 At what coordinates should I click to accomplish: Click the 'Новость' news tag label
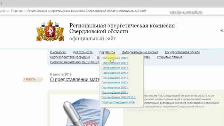tap(33, 79)
